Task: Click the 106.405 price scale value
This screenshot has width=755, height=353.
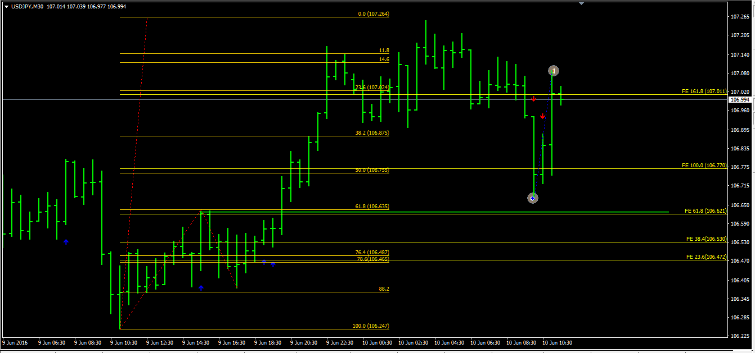Action: 740,279
